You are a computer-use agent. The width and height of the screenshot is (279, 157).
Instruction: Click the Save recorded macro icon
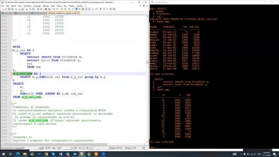pos(114,9)
